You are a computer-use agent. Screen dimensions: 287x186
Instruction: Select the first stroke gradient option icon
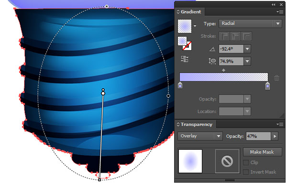[x=224, y=36]
